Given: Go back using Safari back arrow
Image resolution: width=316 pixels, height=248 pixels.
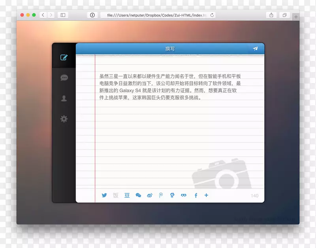Looking at the screenshot, I should pyautogui.click(x=43, y=15).
